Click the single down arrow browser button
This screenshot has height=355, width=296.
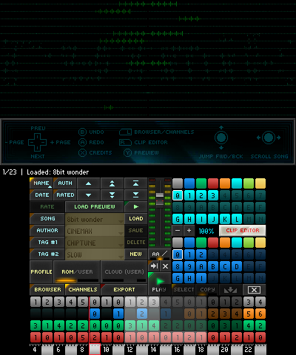88,195
